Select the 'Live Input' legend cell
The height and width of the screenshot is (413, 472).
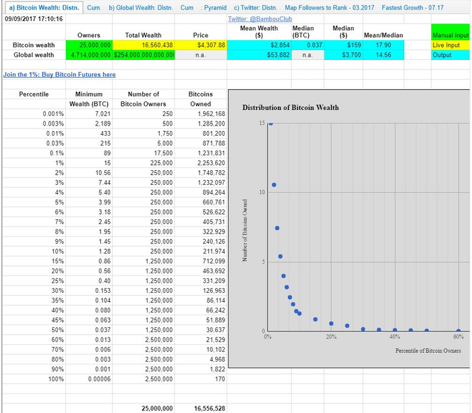pos(450,45)
